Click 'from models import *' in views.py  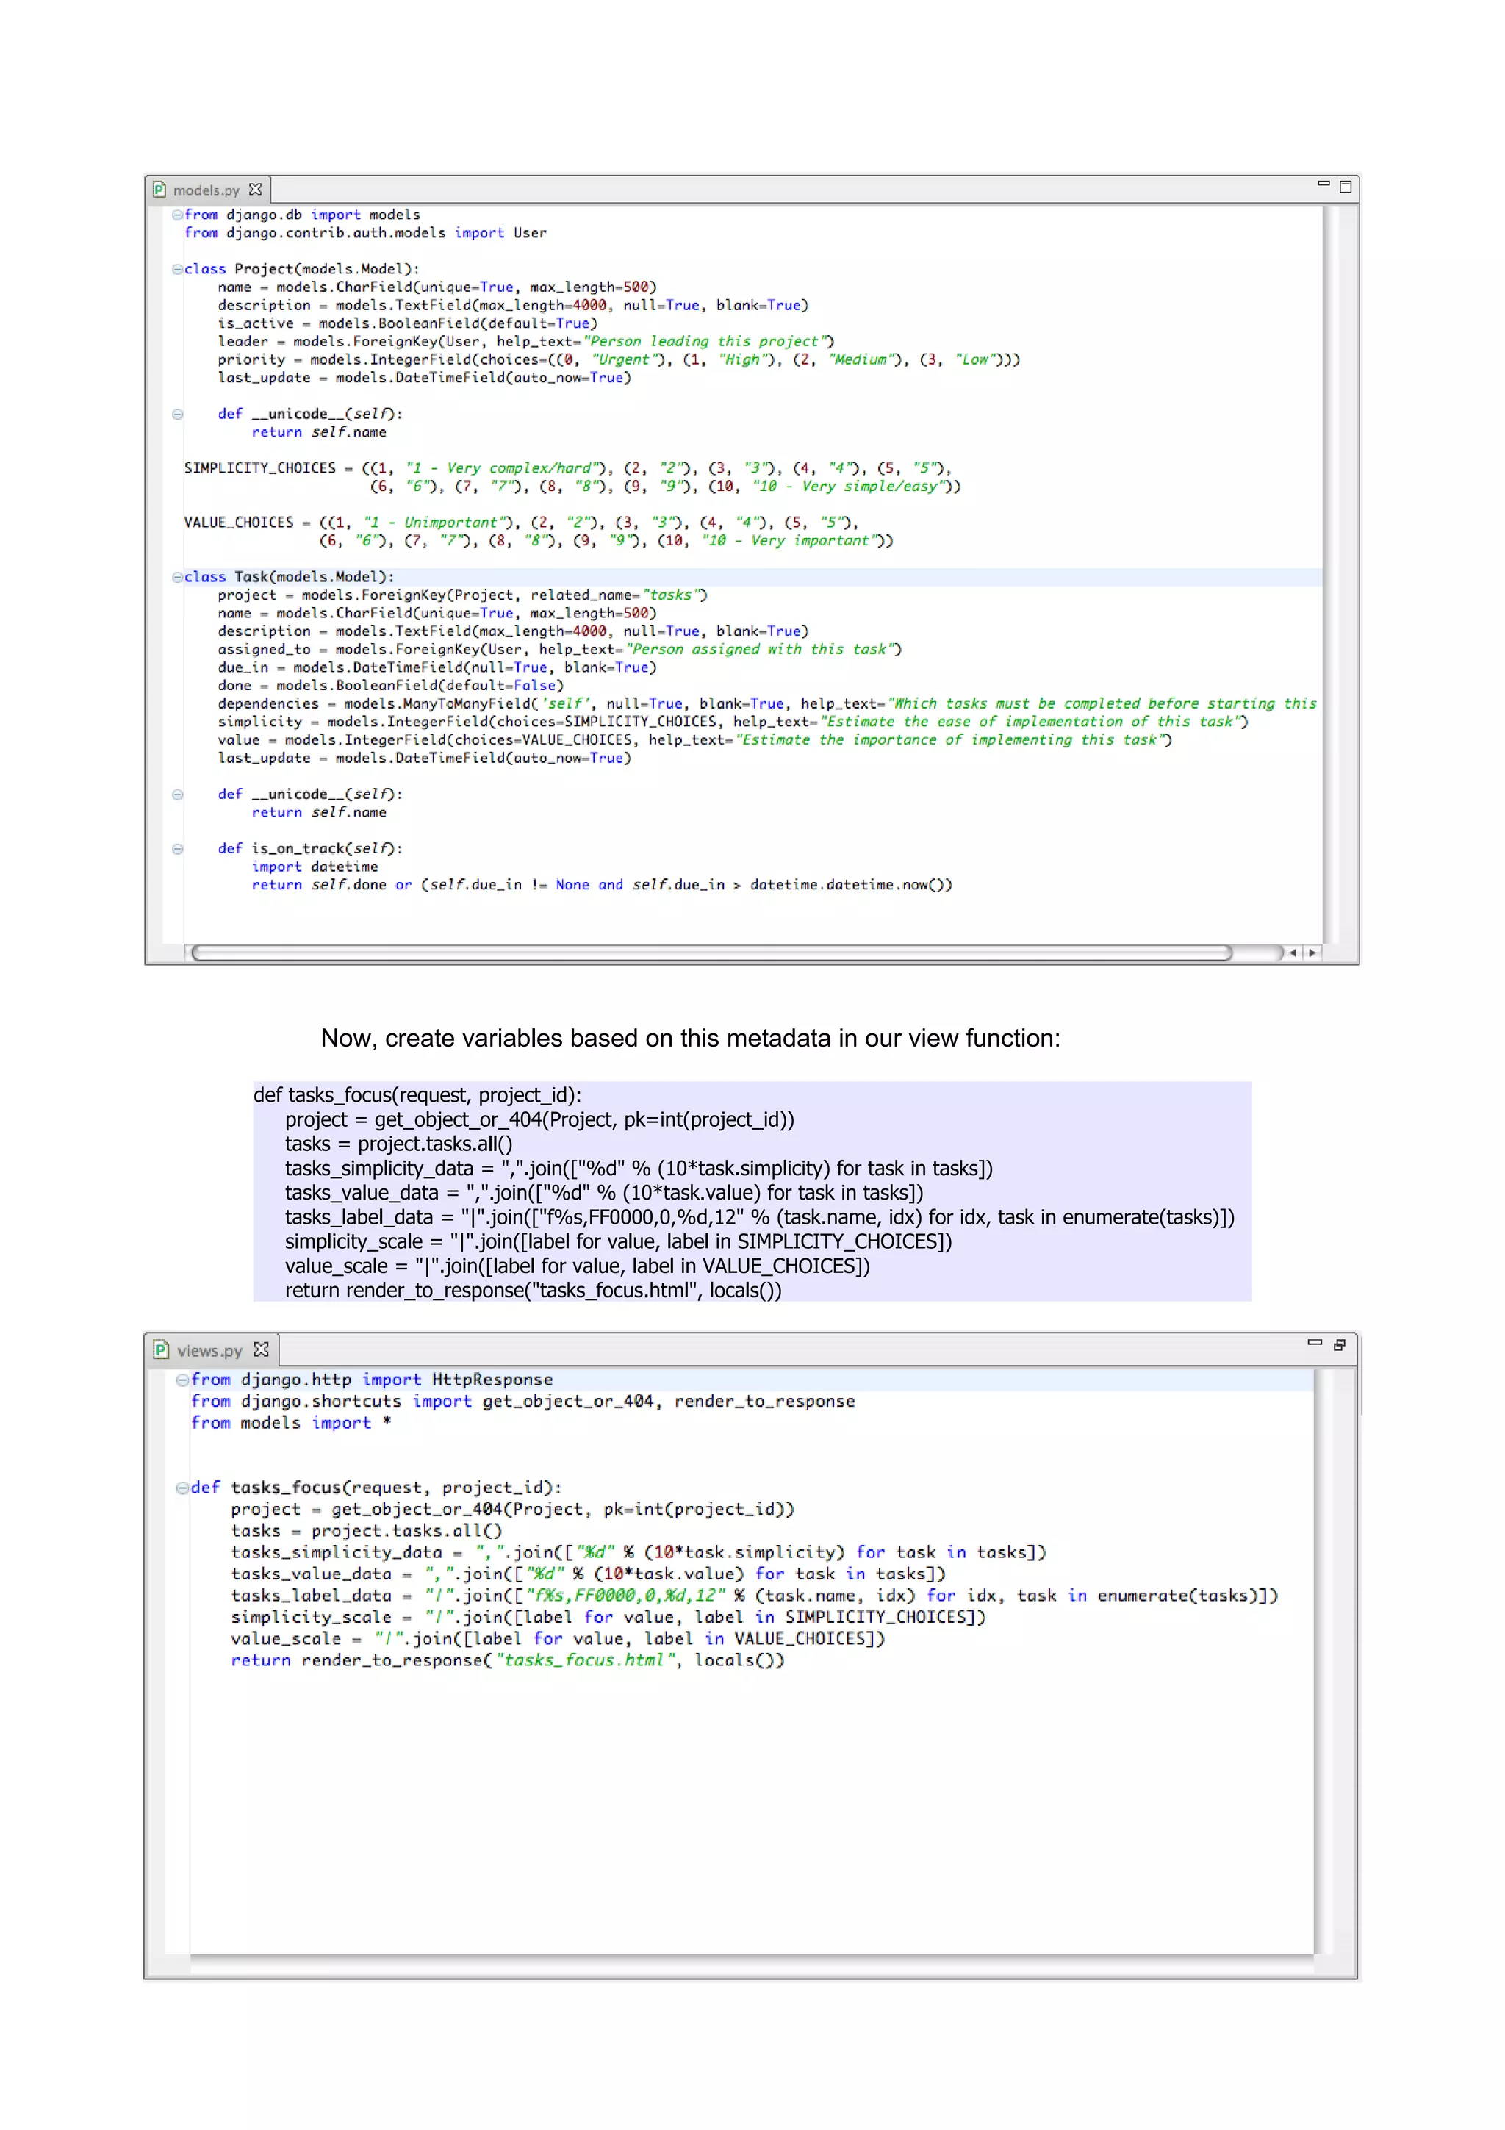coord(291,1423)
